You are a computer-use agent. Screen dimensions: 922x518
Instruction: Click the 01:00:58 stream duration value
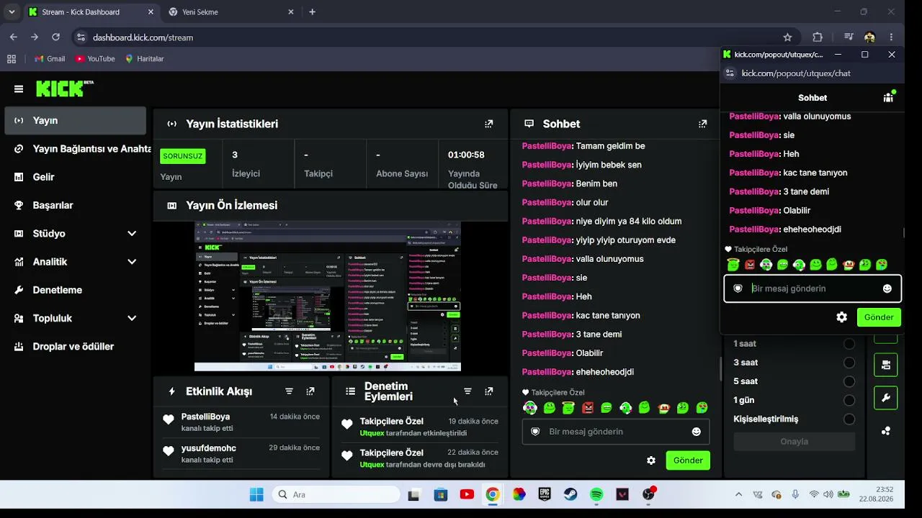(466, 155)
